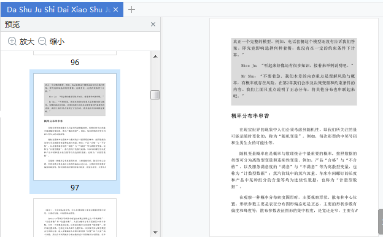Click the heading 概率分布串串香
Screen dimensions: 383x237
coord(250,116)
